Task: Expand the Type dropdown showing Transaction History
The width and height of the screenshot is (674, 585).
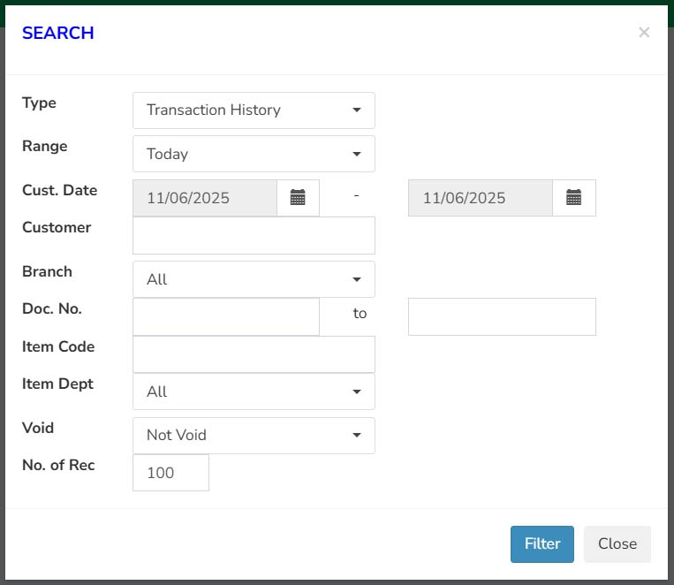Action: [x=254, y=110]
